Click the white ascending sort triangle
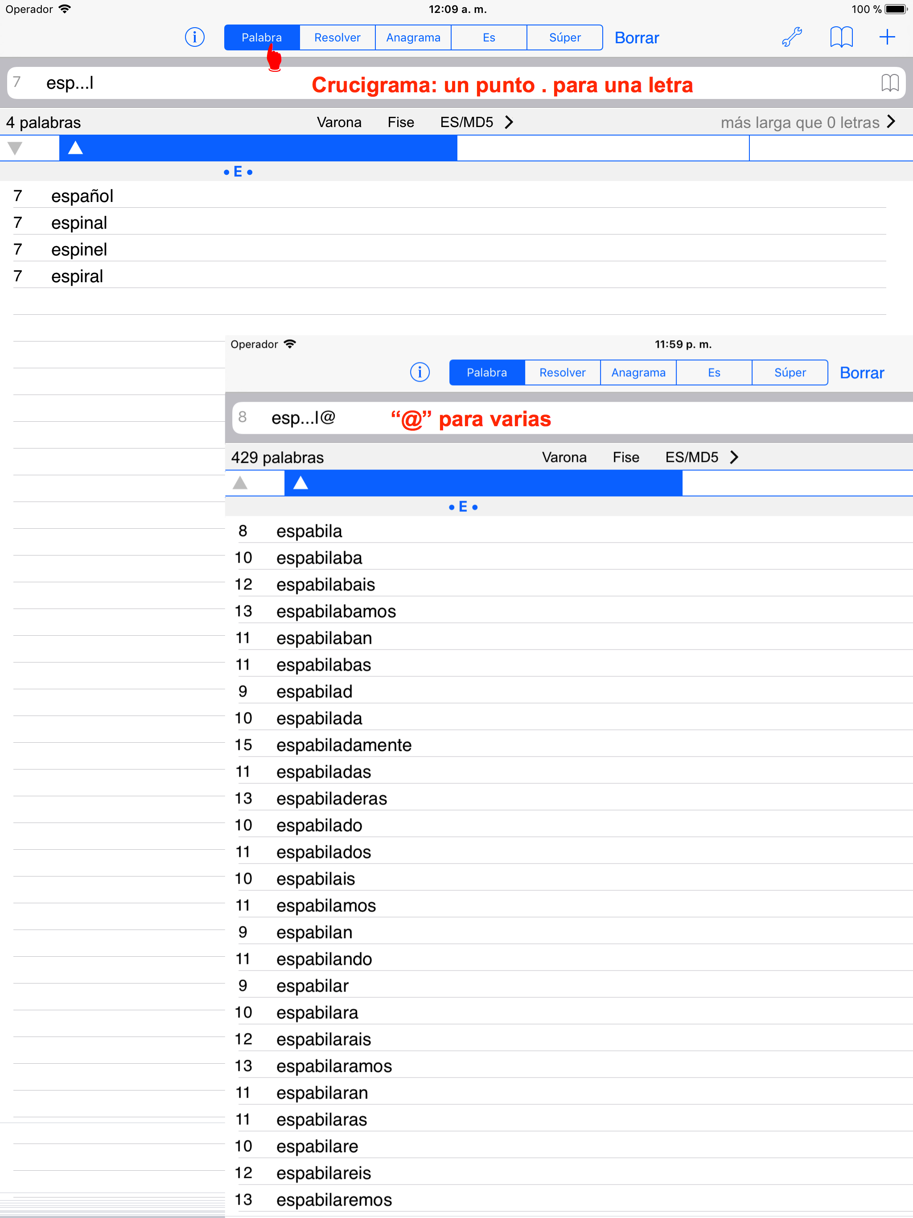The width and height of the screenshot is (913, 1218). click(75, 148)
